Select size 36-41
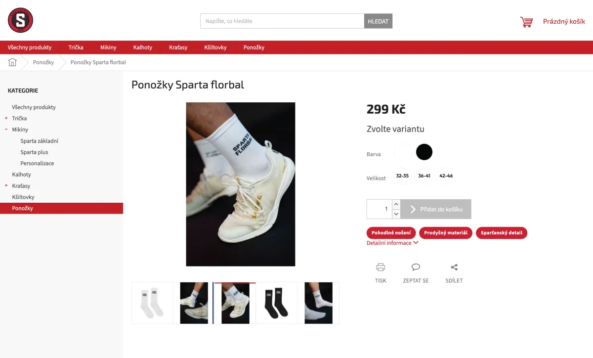The width and height of the screenshot is (593, 358). pos(424,176)
